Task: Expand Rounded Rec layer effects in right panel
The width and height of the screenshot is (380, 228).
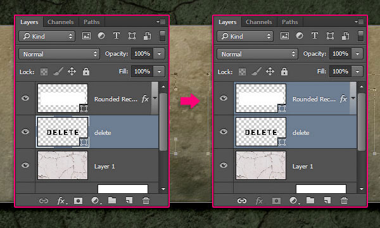Action: pyautogui.click(x=353, y=98)
